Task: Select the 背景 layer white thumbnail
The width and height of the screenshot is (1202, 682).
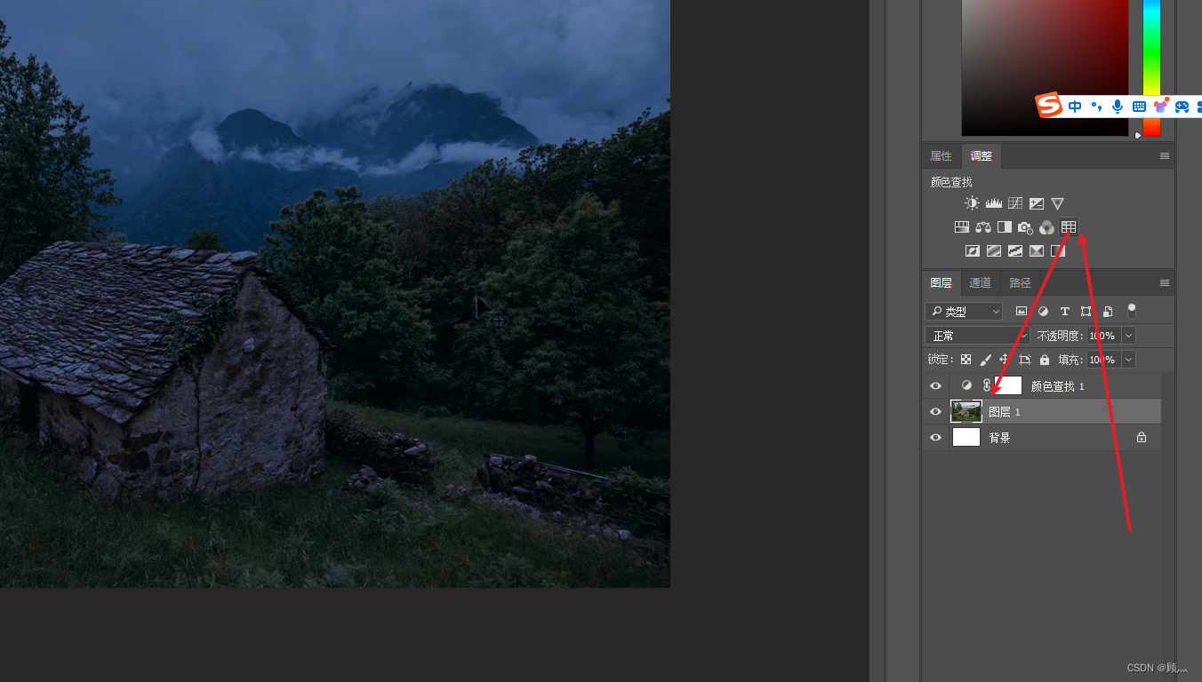Action: [966, 437]
